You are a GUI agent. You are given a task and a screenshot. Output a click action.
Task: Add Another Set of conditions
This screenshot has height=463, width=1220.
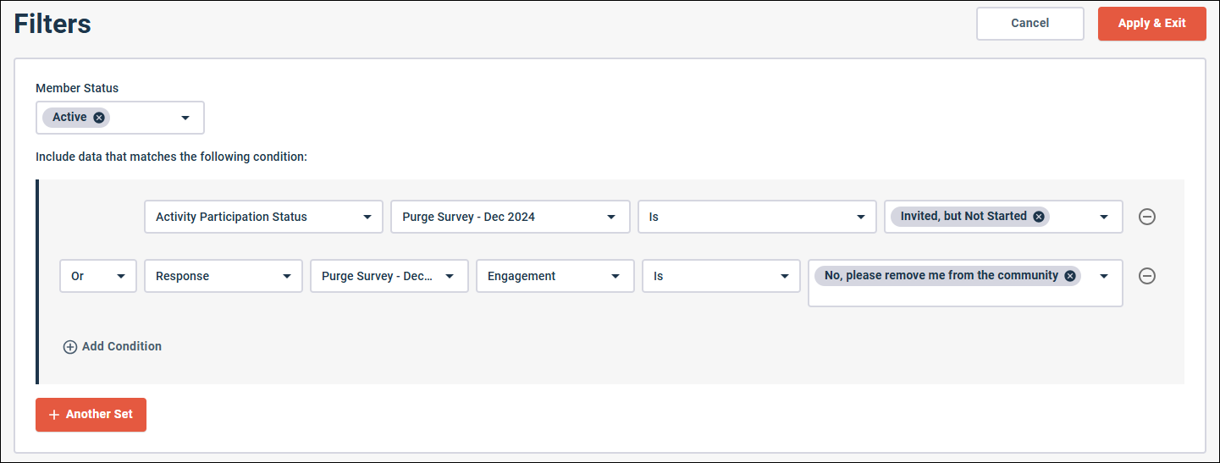(x=91, y=415)
